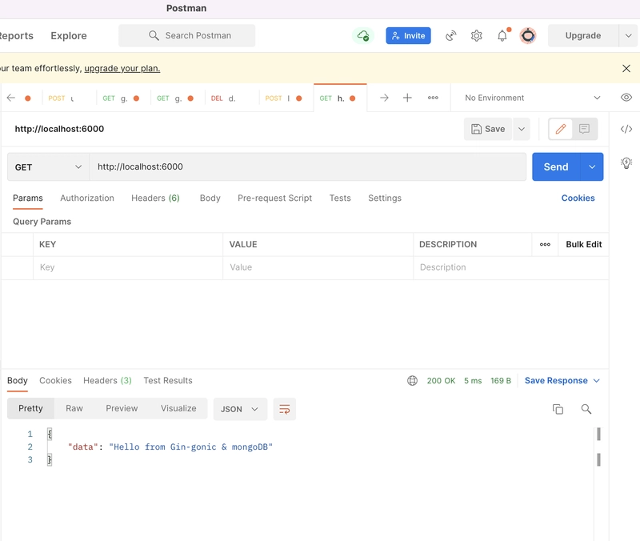Click the cloud sync status icon
Screen dimensions: 640x541
pyautogui.click(x=363, y=36)
